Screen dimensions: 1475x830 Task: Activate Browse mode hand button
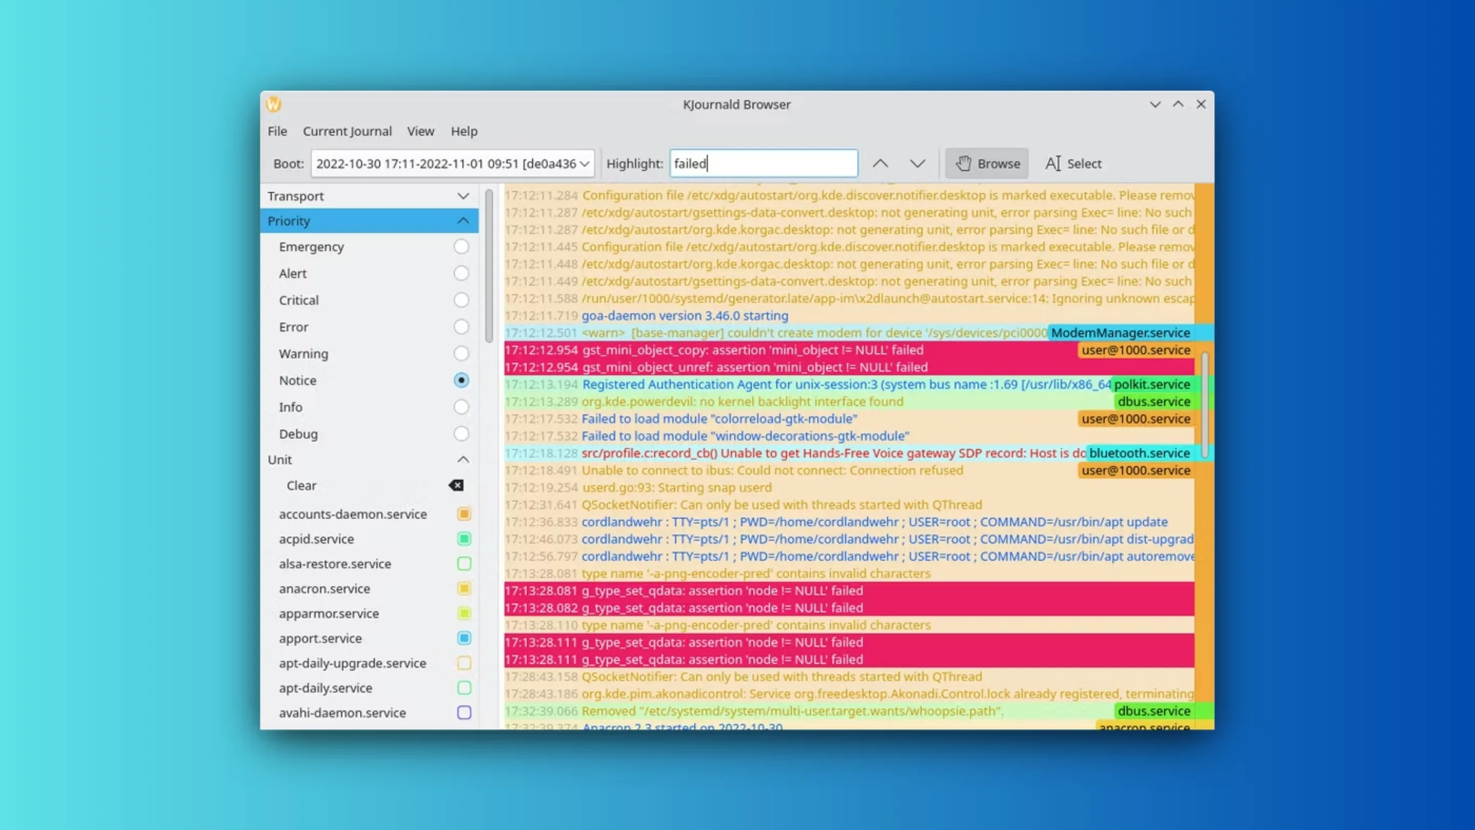pos(986,164)
